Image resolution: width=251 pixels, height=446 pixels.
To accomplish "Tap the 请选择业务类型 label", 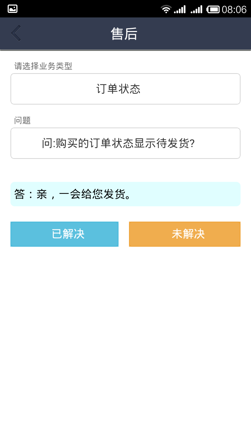I will coord(43,66).
